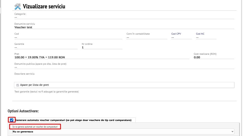Click the Voucher test service name value
The image size is (244, 136).
click(23, 27)
